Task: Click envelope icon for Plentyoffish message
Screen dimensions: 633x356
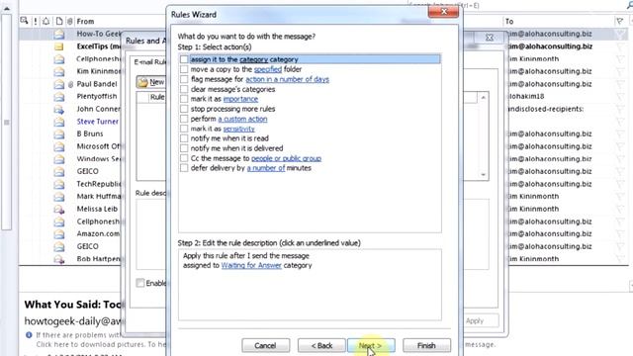Action: tap(59, 97)
